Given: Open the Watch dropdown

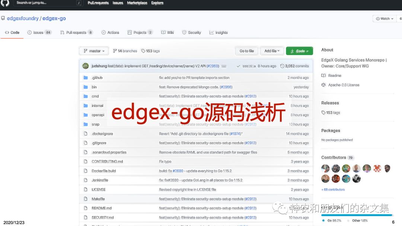Looking at the screenshot, I should pyautogui.click(x=385, y=19).
